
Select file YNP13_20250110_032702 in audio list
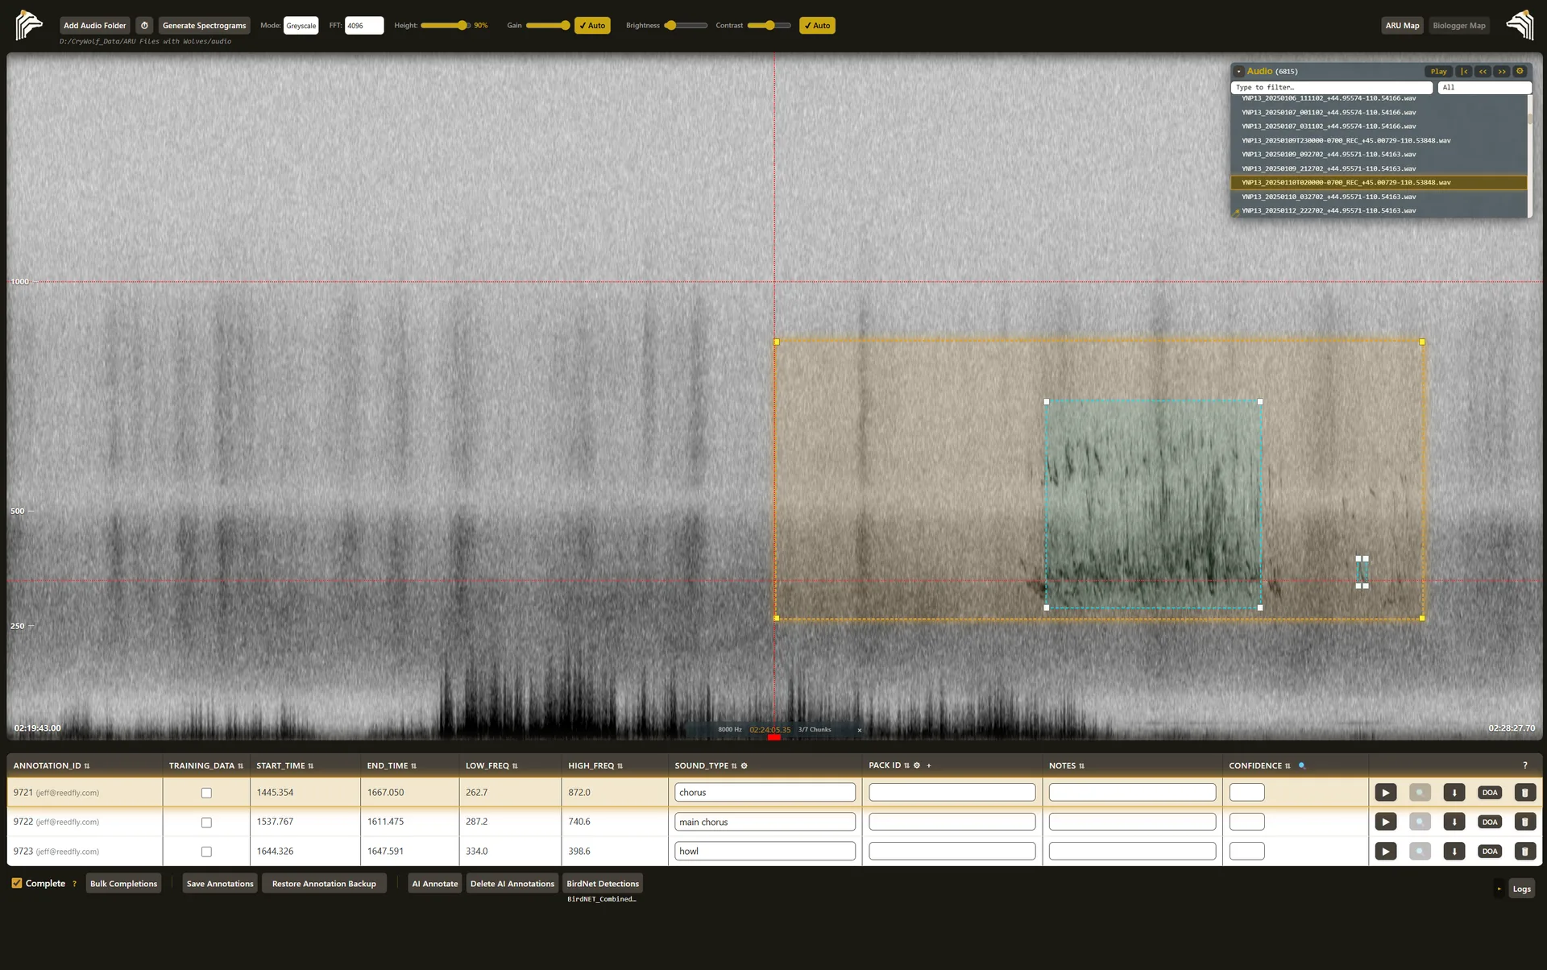pyautogui.click(x=1378, y=197)
